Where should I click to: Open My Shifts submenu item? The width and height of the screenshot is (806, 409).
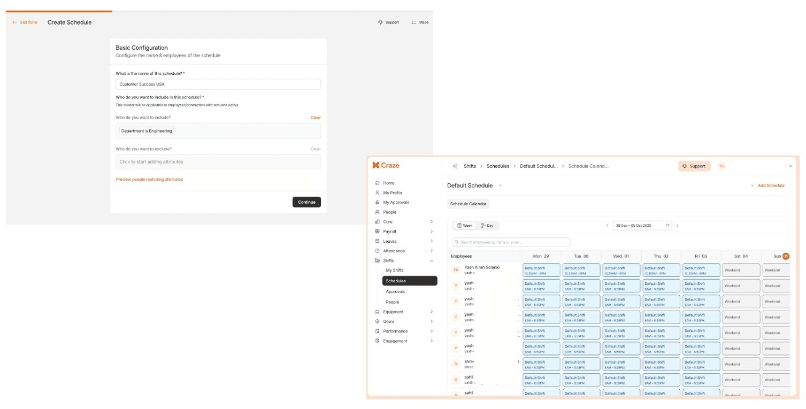coord(395,271)
